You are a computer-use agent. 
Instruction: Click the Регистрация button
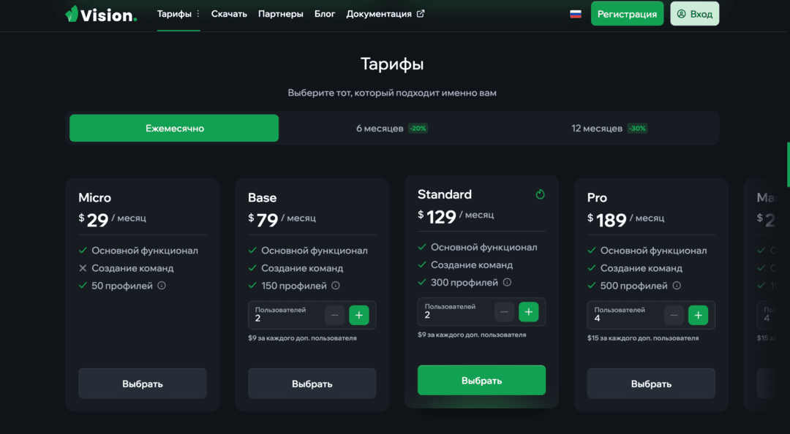(x=627, y=14)
